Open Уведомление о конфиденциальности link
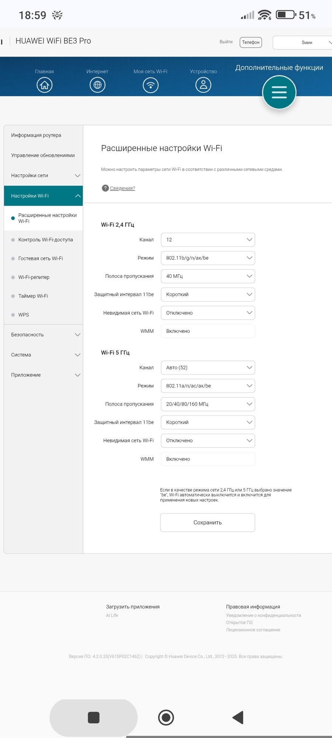 coord(264,615)
